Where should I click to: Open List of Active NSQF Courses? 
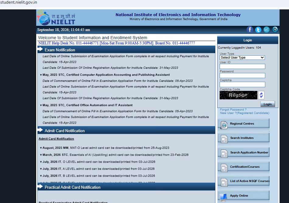(244, 181)
